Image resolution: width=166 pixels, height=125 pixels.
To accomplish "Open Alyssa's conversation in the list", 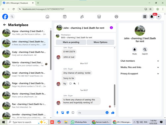I will pos(25,33).
